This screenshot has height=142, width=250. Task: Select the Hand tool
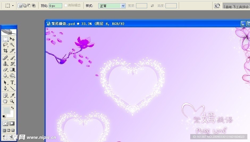5,101
